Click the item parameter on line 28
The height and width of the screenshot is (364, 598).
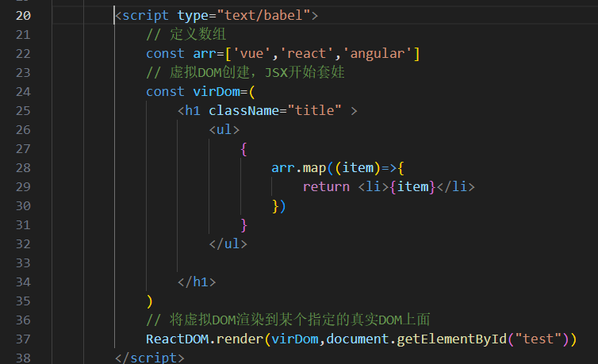tap(358, 168)
